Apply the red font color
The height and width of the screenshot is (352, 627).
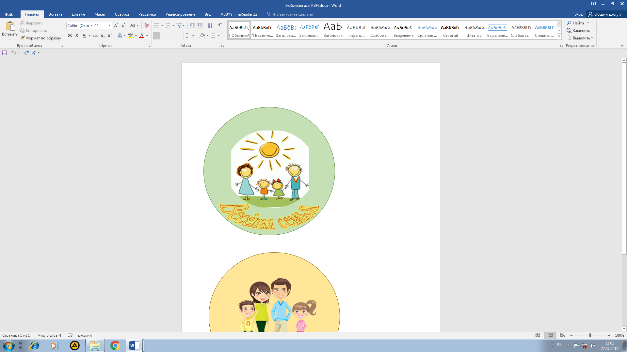(x=142, y=36)
